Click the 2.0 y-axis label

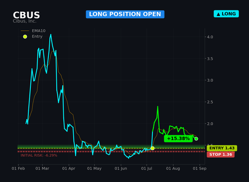(x=210, y=123)
